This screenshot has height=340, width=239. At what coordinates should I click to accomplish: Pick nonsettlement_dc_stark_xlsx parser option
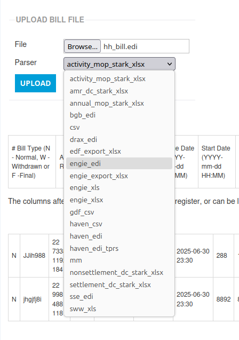pyautogui.click(x=119, y=273)
